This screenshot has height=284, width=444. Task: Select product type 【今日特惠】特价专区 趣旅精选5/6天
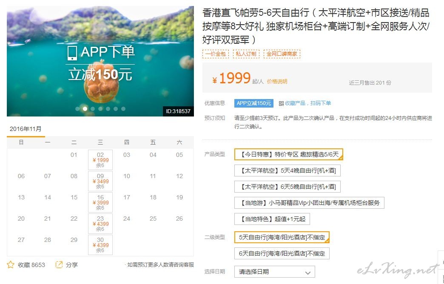click(x=288, y=154)
